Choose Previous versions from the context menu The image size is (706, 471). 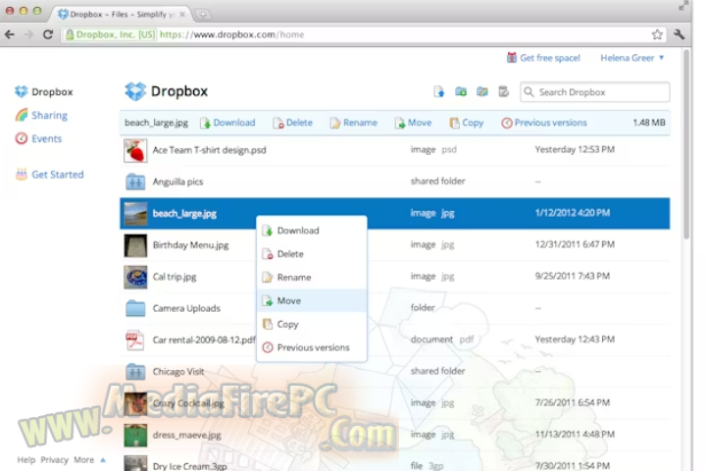click(x=312, y=347)
